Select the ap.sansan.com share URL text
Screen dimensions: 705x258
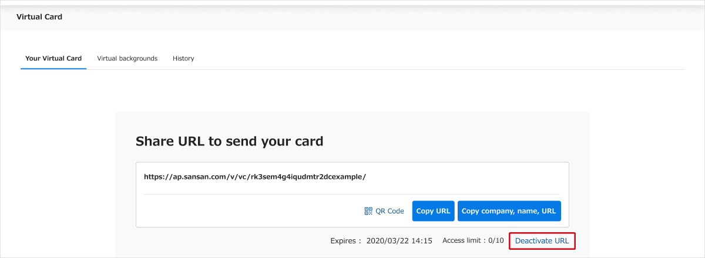254,176
